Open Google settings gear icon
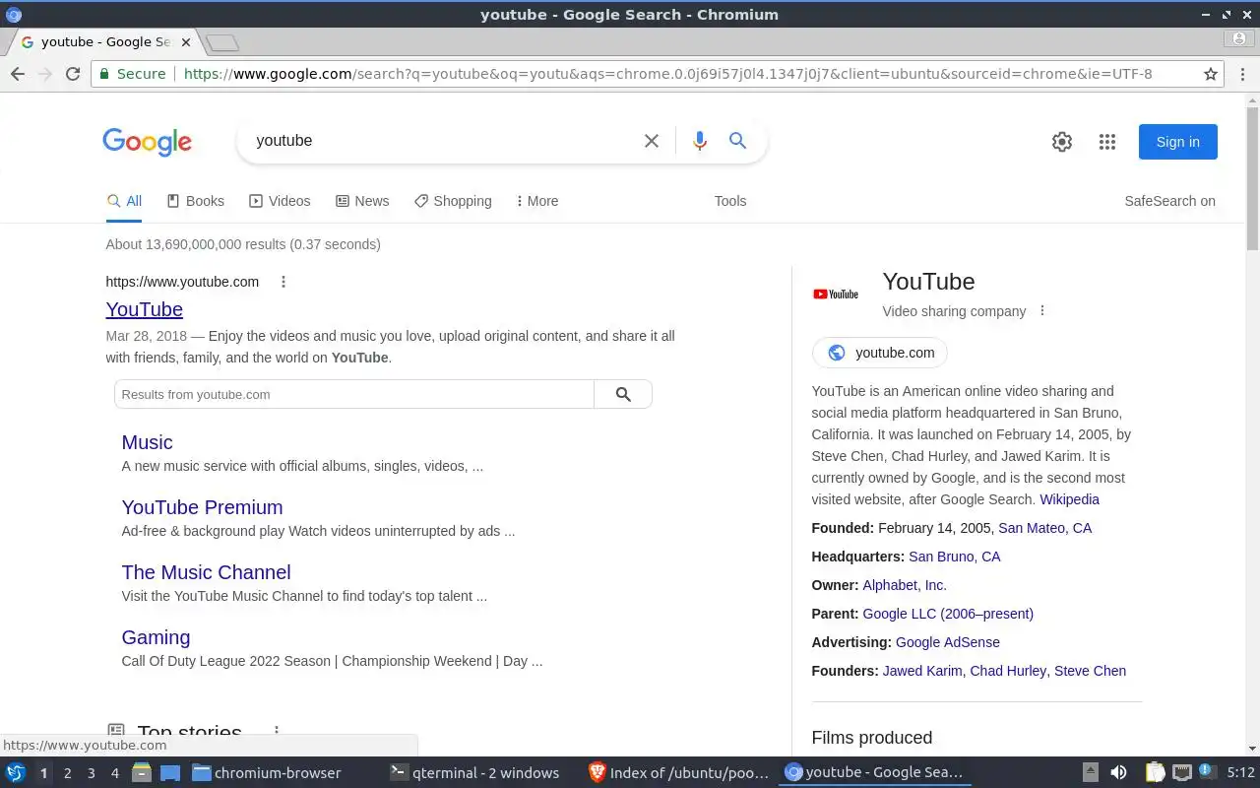This screenshot has width=1260, height=788. coord(1062,142)
